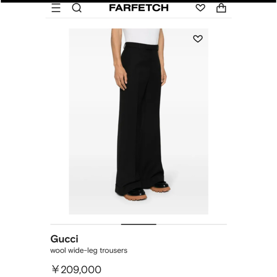
Task: Click the ¥209,000 price text
Action: pyautogui.click(x=76, y=269)
